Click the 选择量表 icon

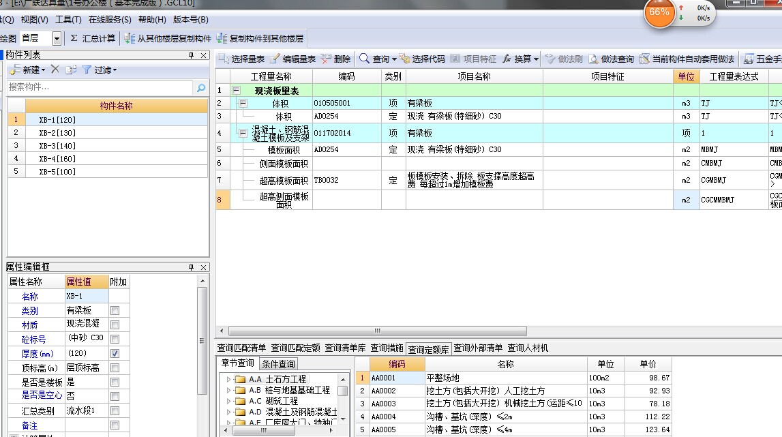tap(224, 59)
